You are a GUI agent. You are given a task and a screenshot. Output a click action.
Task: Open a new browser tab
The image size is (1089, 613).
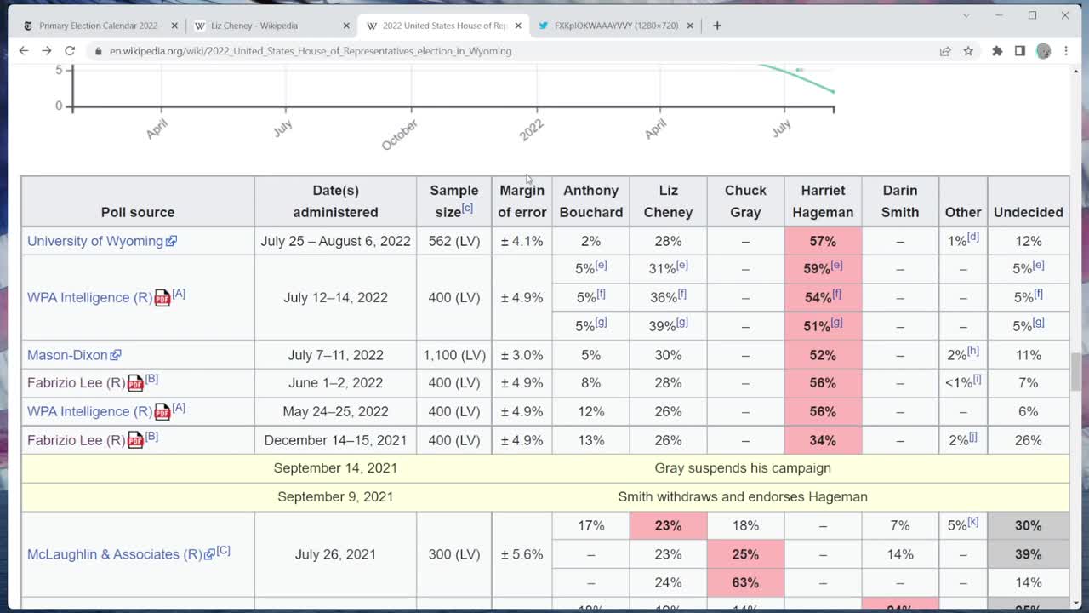717,26
